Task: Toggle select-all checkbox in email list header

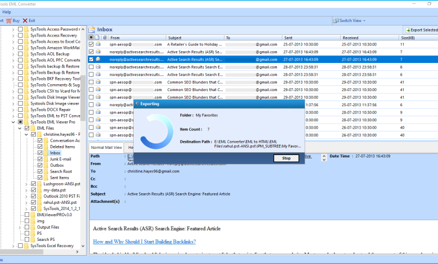Action: click(91, 38)
